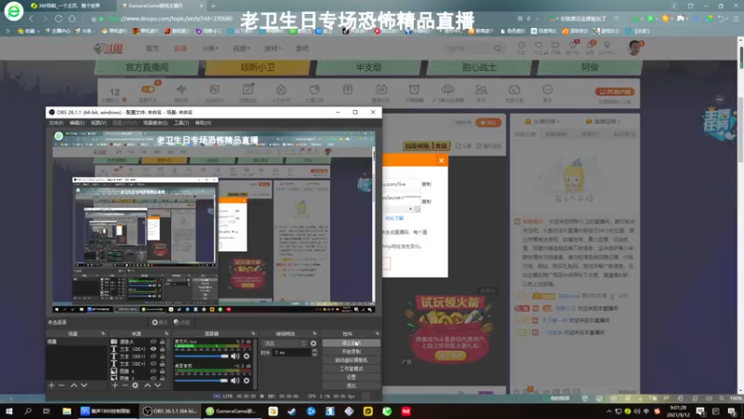The height and width of the screenshot is (419, 744).
Task: Pop out the OBS Controls dock icon
Action: point(378,333)
